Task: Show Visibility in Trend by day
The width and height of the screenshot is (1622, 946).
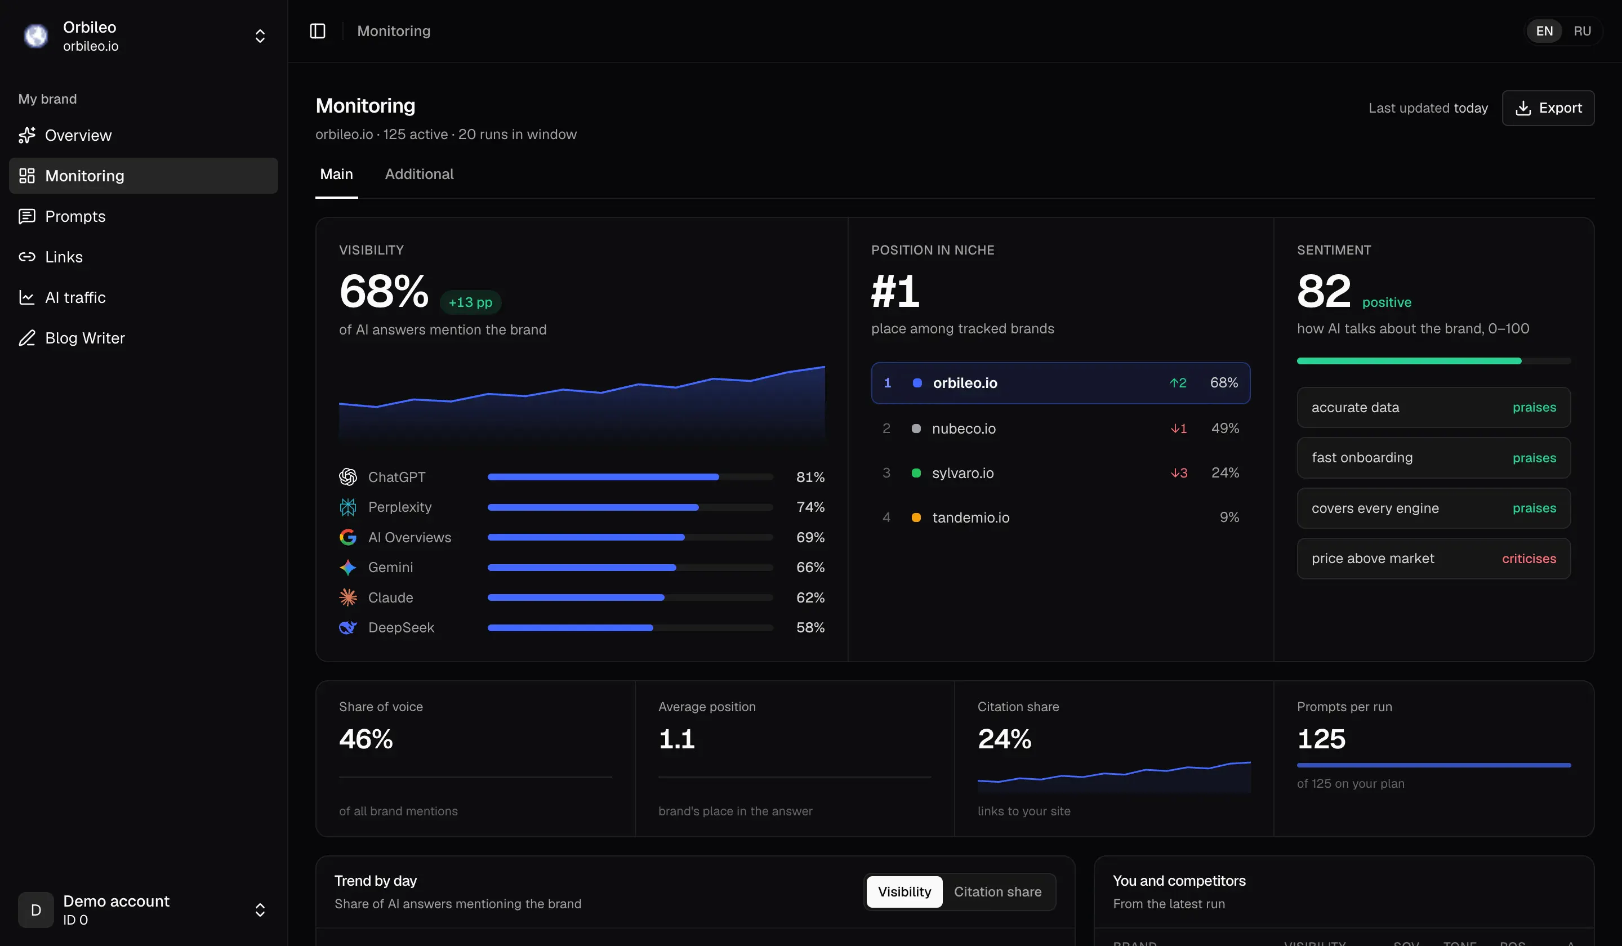Action: tap(904, 892)
